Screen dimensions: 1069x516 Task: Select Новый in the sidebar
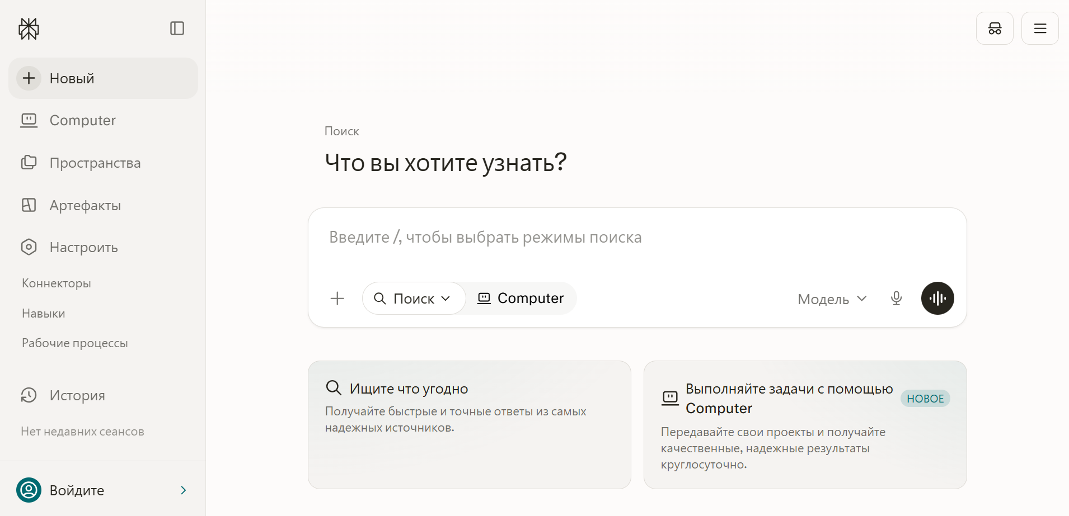pyautogui.click(x=103, y=78)
